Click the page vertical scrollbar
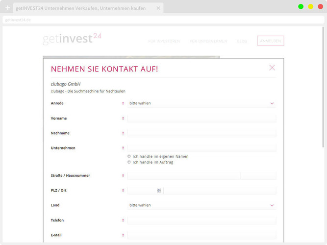The height and width of the screenshot is (245, 327). [x=323, y=88]
